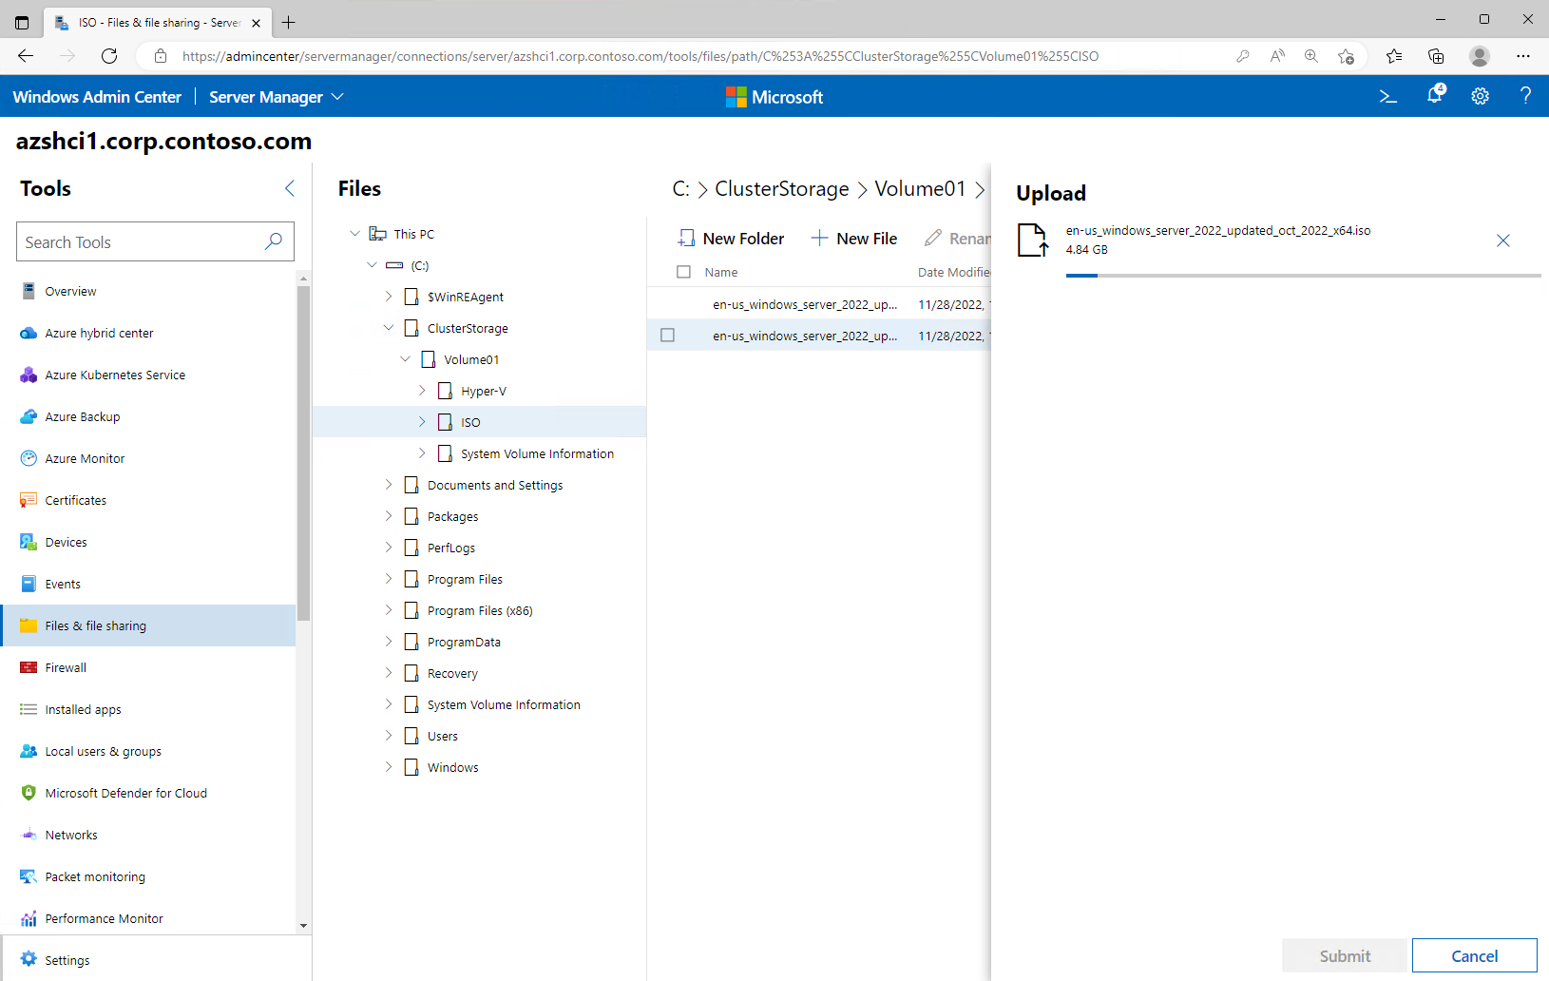Click the New File toolbar button
1549x981 pixels.
point(853,239)
